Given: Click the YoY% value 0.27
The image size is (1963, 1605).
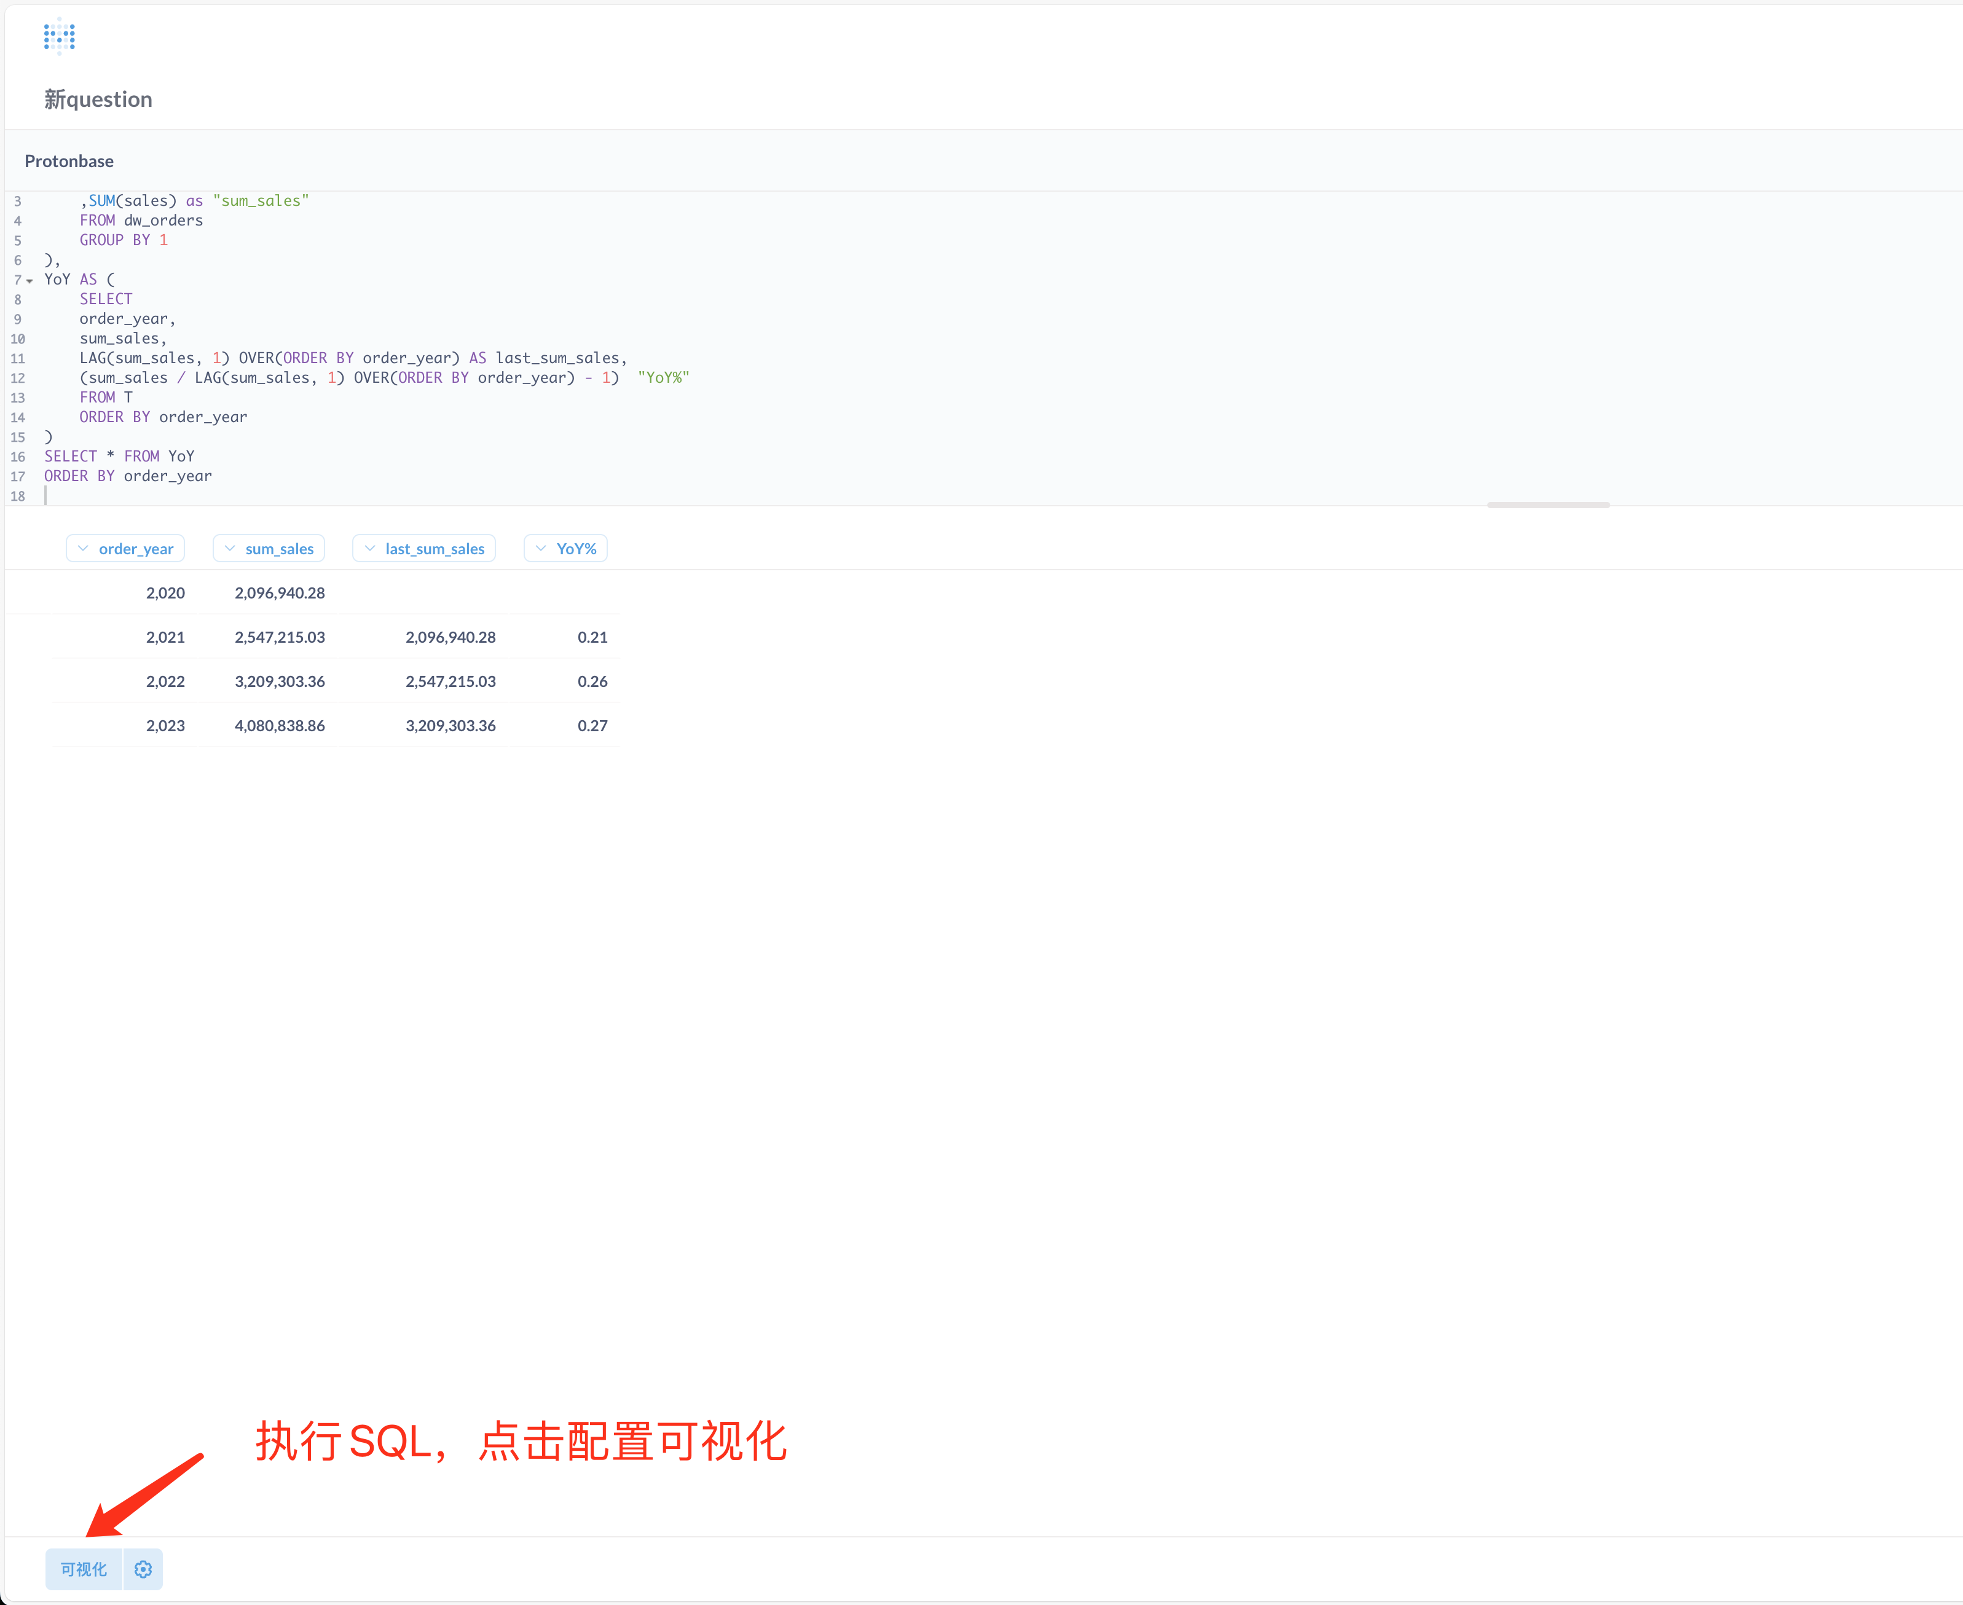Looking at the screenshot, I should 592,726.
